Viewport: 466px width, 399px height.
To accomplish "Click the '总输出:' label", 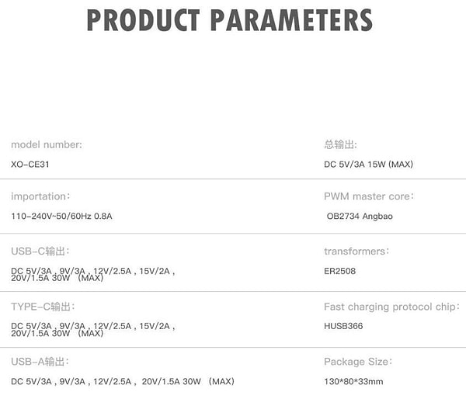I will coord(340,144).
